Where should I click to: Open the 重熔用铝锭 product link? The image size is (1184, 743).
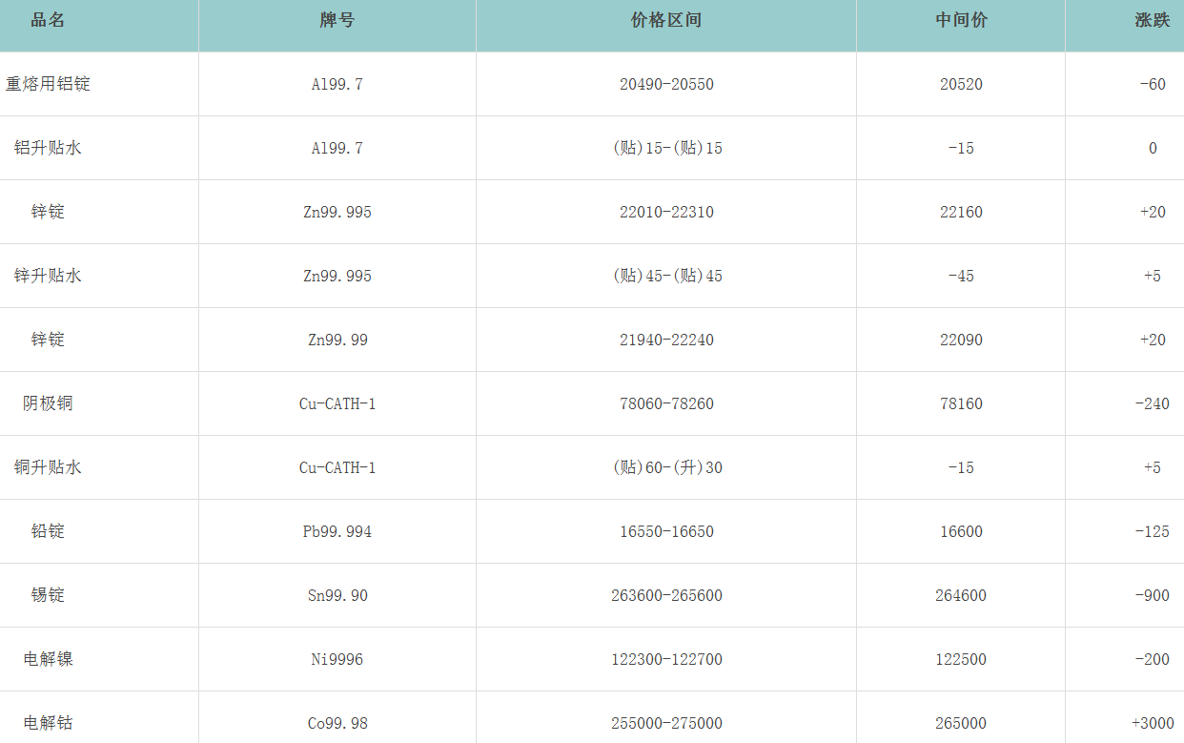click(x=48, y=84)
